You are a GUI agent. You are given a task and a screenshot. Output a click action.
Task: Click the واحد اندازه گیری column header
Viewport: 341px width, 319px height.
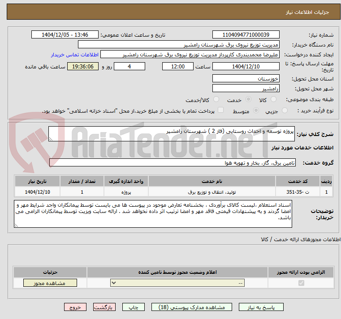(x=126, y=181)
